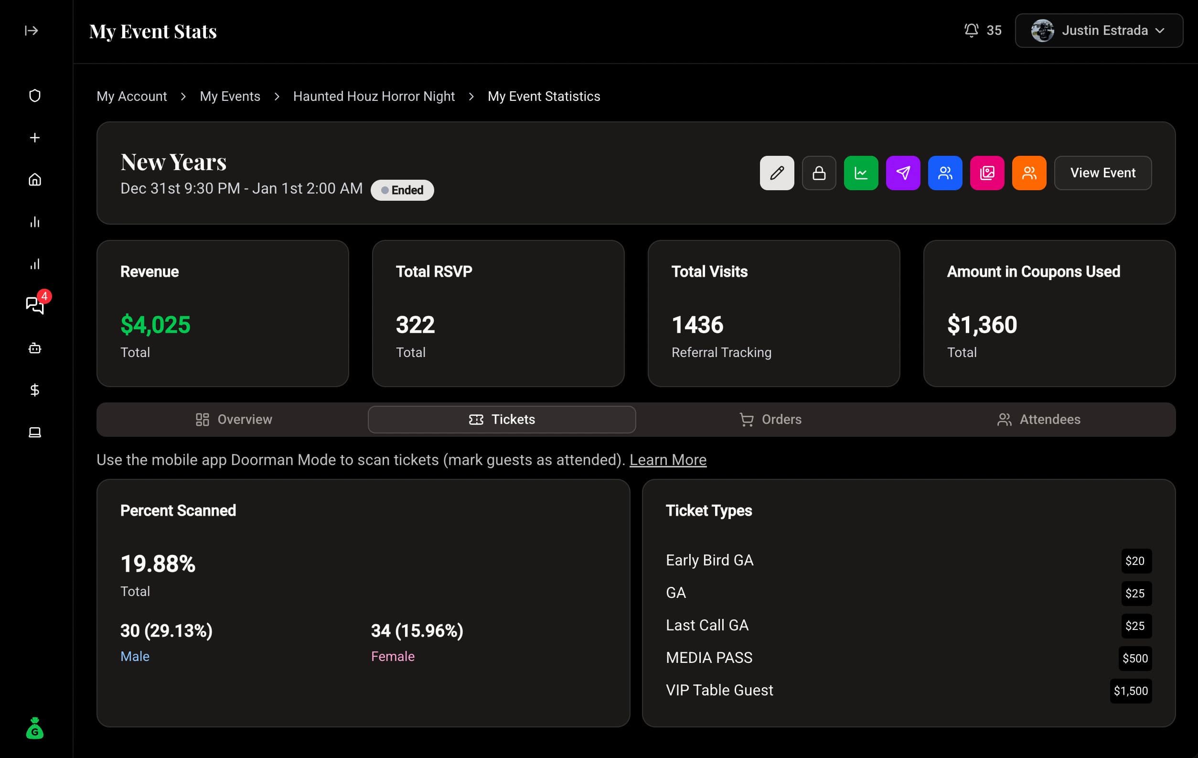The height and width of the screenshot is (758, 1198).
Task: Click the lock icon button
Action: 818,173
